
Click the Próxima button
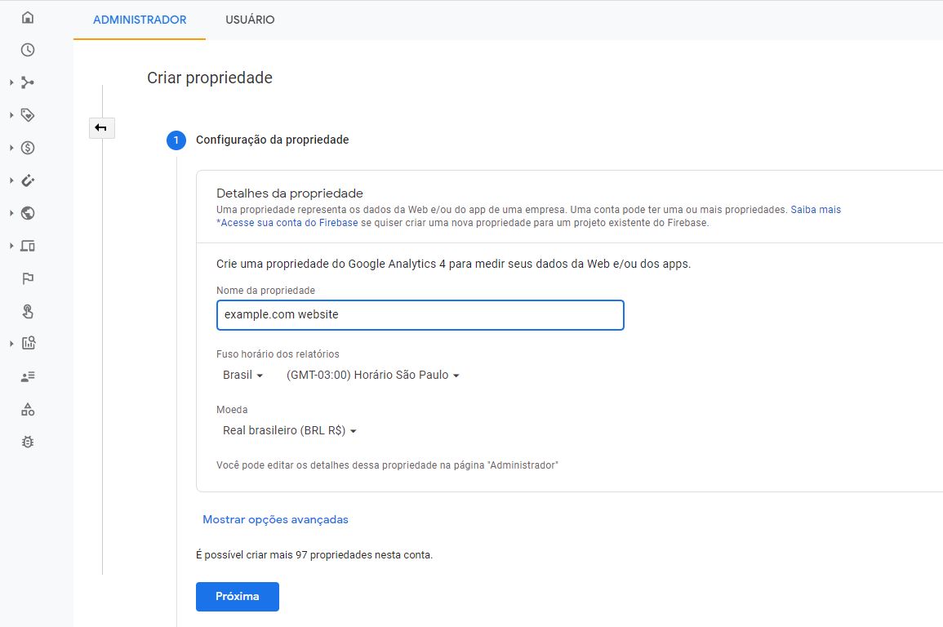coord(238,596)
